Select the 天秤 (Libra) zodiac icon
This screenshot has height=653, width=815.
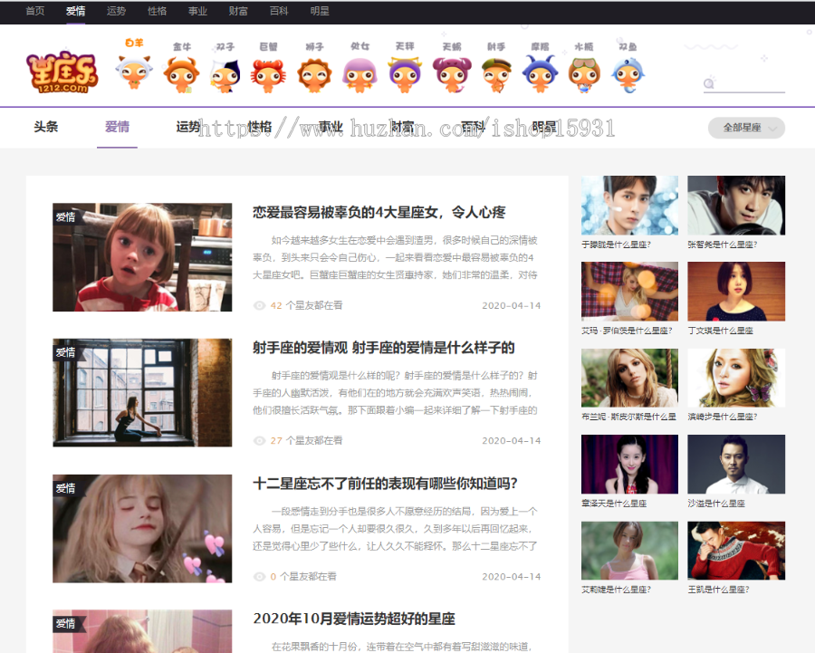(405, 68)
